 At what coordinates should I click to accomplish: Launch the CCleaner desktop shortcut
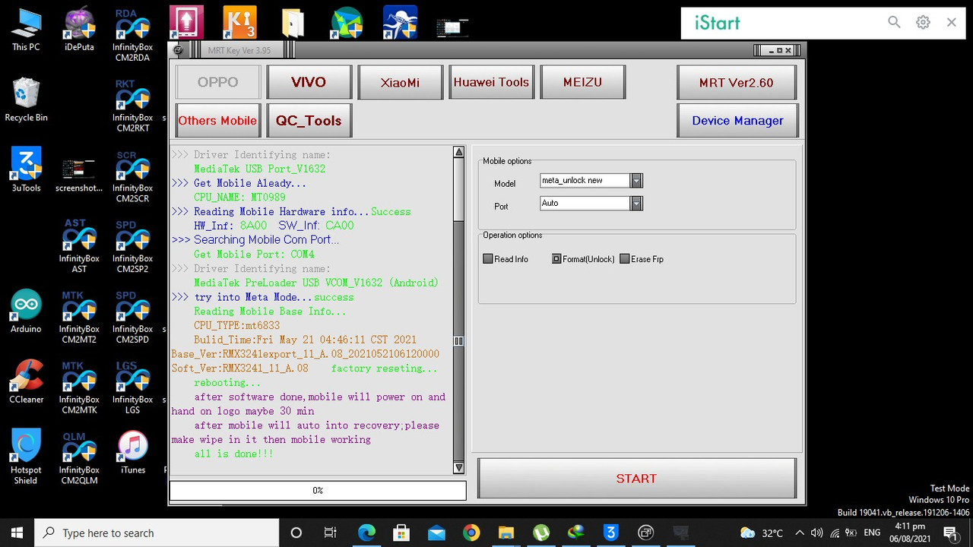point(26,382)
